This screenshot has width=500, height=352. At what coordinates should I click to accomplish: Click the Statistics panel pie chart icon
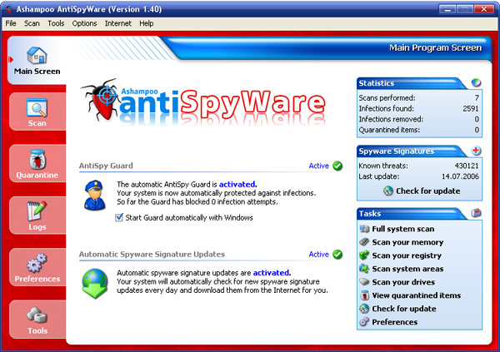[476, 83]
